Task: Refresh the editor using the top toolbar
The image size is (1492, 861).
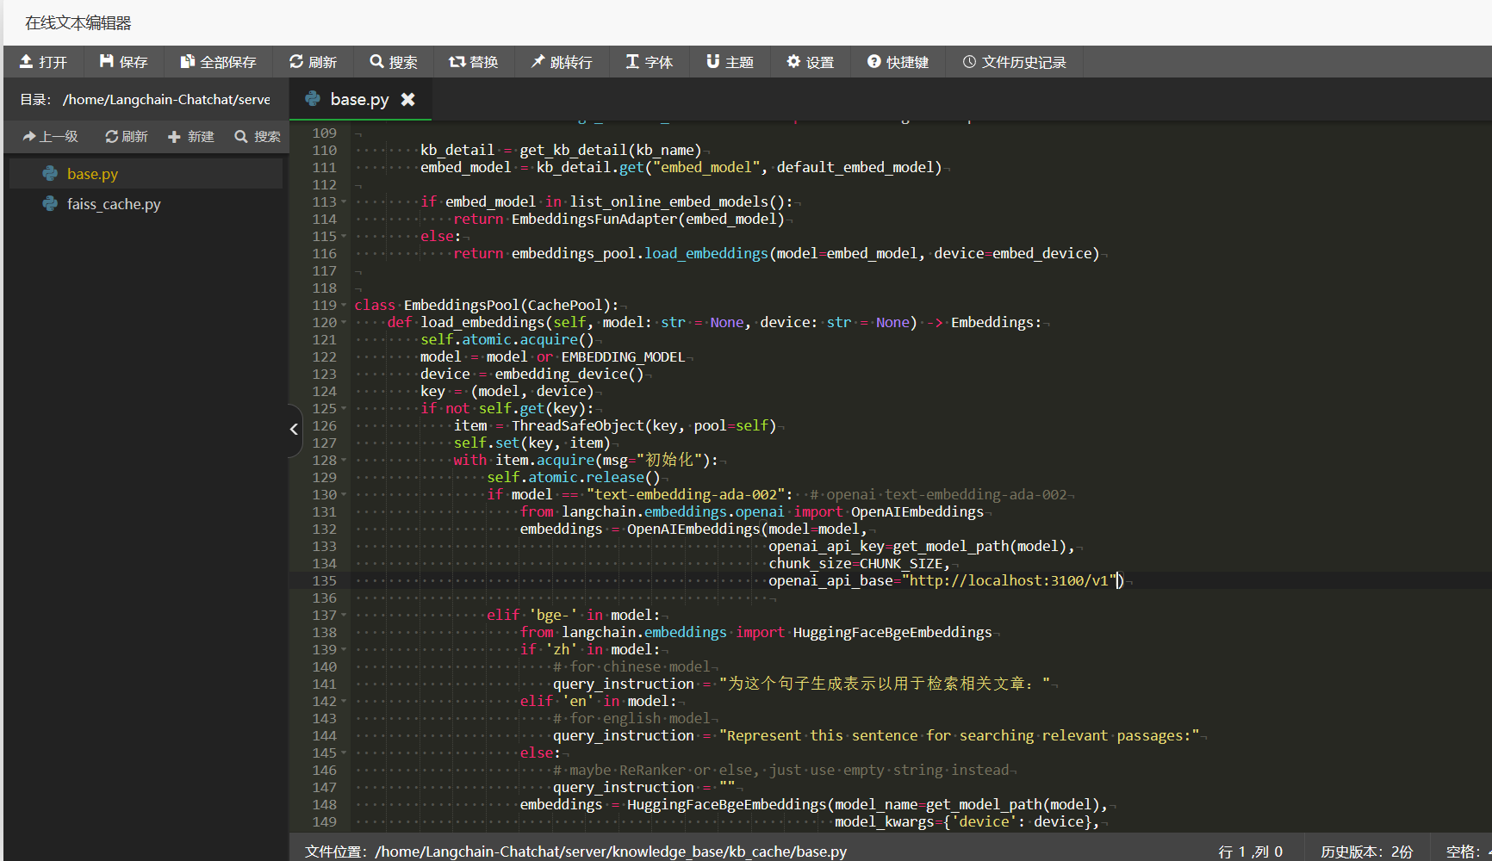Action: pyautogui.click(x=313, y=62)
